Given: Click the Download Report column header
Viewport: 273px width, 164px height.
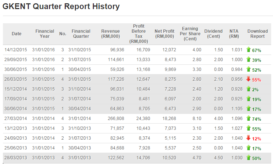Looking at the screenshot, I should point(258,33).
